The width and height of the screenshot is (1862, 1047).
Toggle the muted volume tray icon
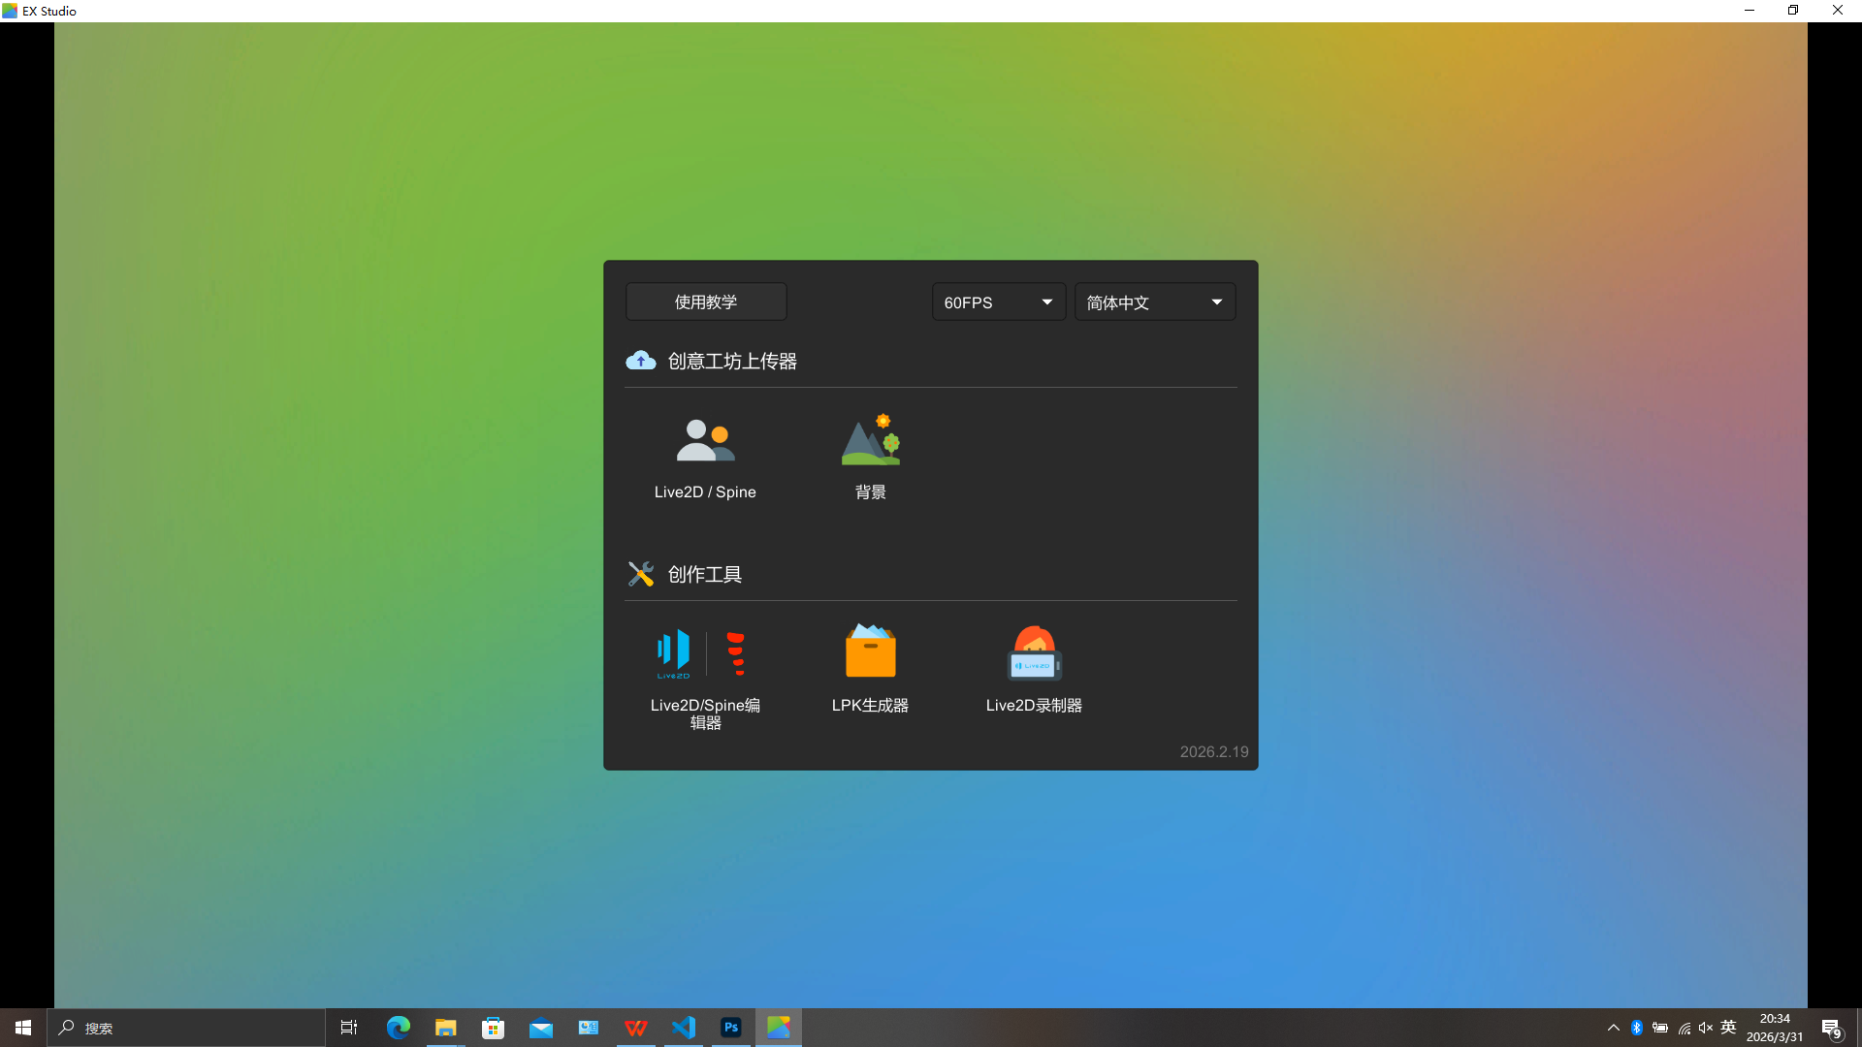(1706, 1028)
